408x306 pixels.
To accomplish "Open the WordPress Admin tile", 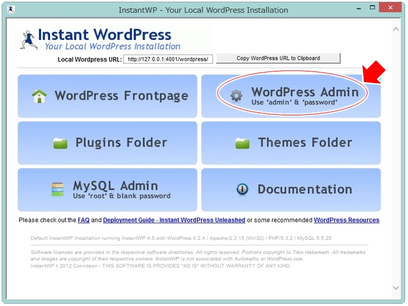I will click(291, 96).
